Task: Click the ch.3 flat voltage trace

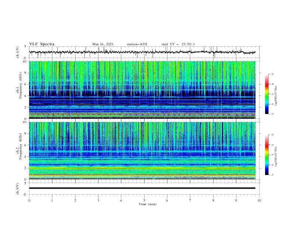Action: click(142, 188)
